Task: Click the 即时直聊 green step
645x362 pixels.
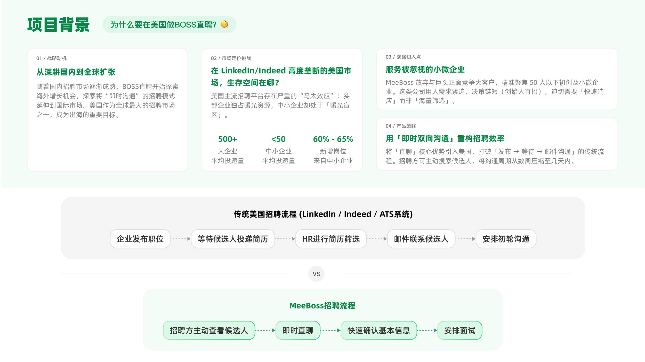Action: point(298,330)
